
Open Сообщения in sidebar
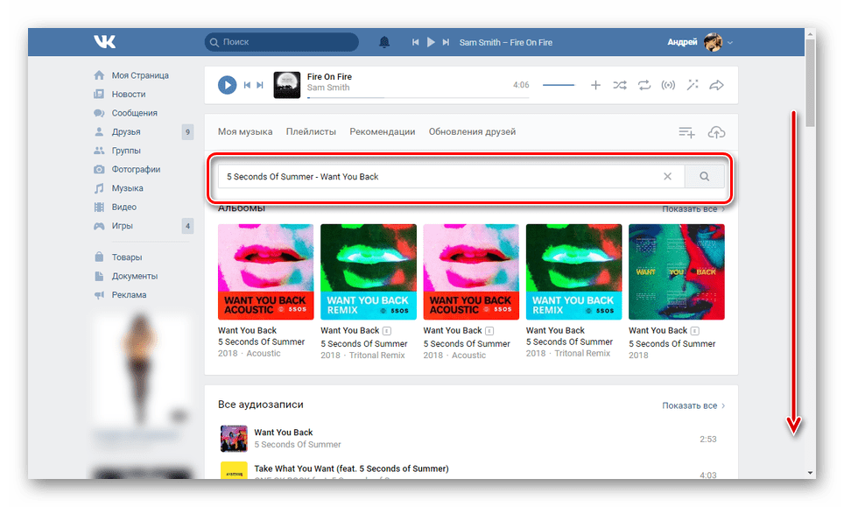(x=135, y=113)
